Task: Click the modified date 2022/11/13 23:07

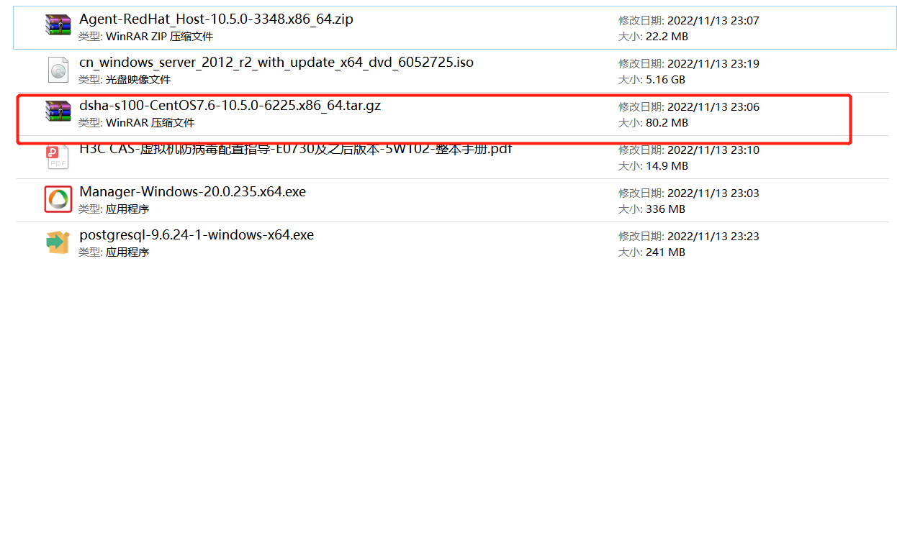Action: pos(713,21)
